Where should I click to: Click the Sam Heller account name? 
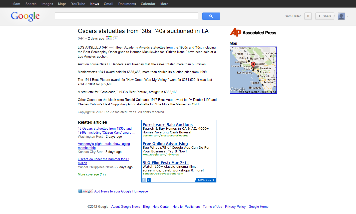point(293,16)
